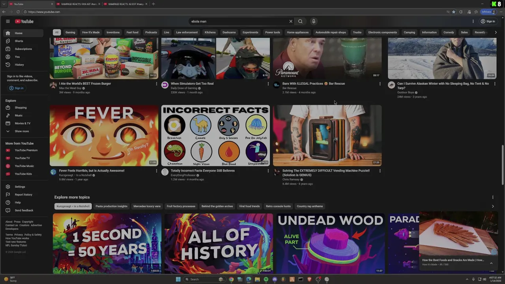Open the Outdoor Boys channel link
The image size is (505, 284).
(406, 92)
